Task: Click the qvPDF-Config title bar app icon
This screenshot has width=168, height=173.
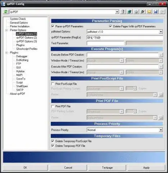Action: point(3,4)
